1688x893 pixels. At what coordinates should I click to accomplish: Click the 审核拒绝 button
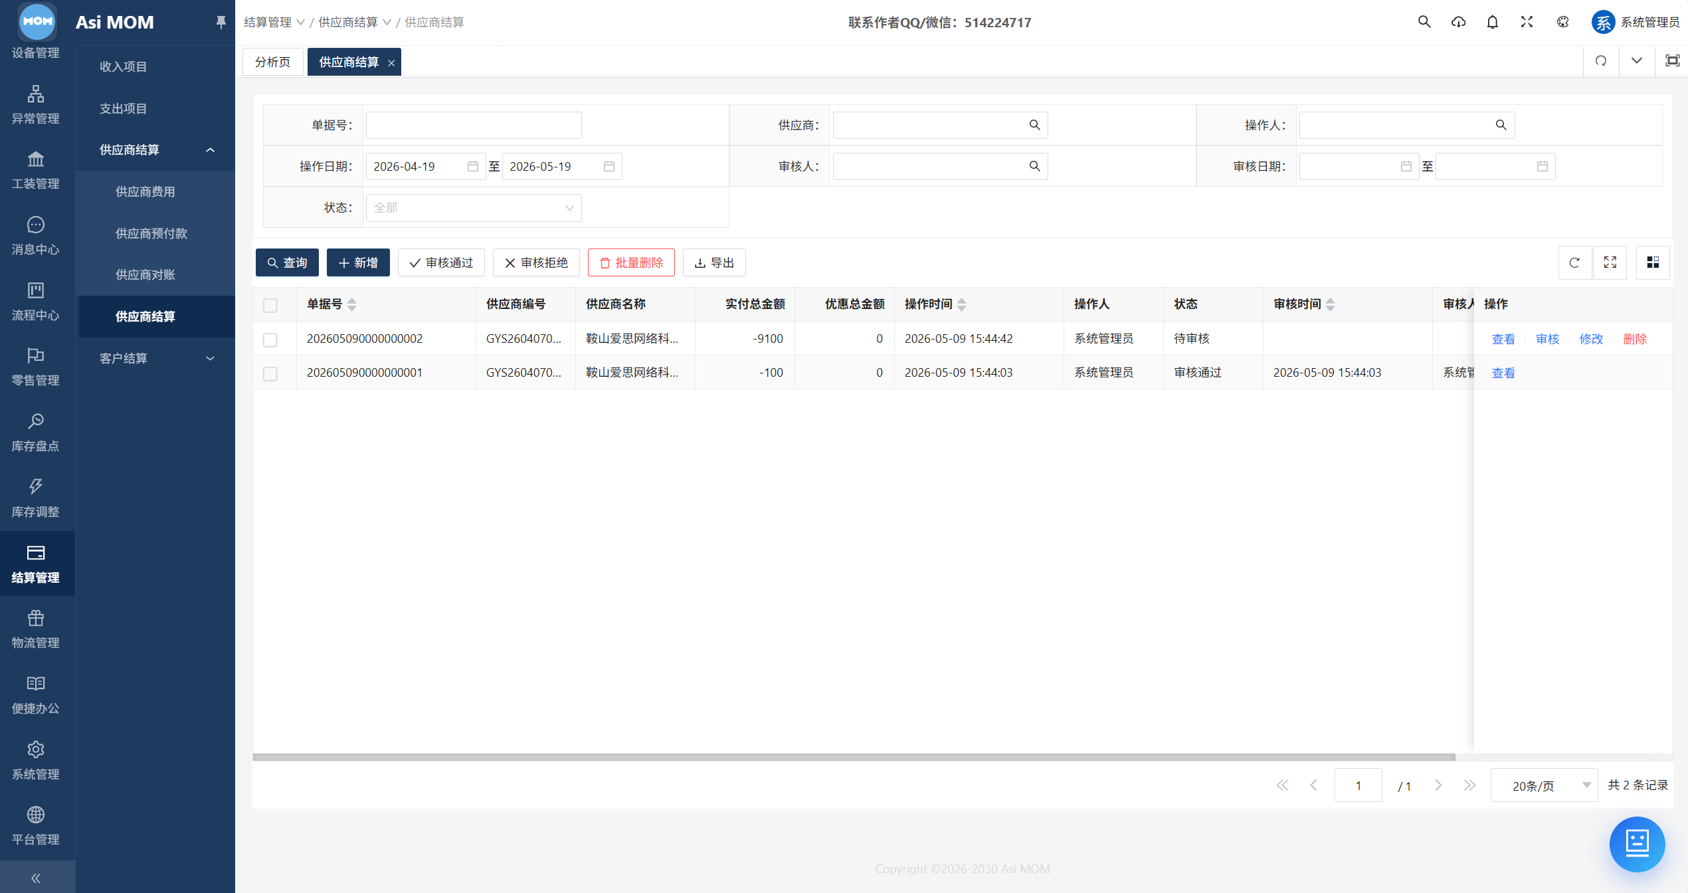(536, 263)
